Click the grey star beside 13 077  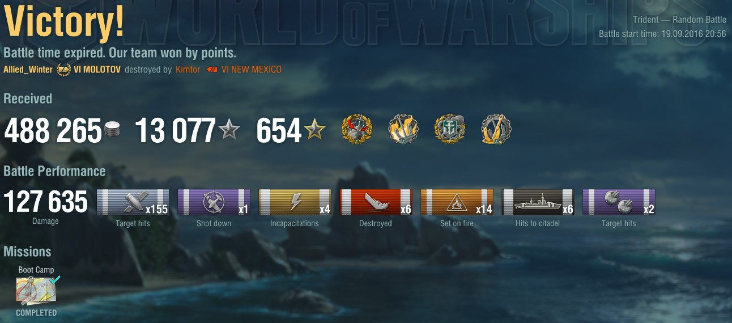[x=229, y=130]
